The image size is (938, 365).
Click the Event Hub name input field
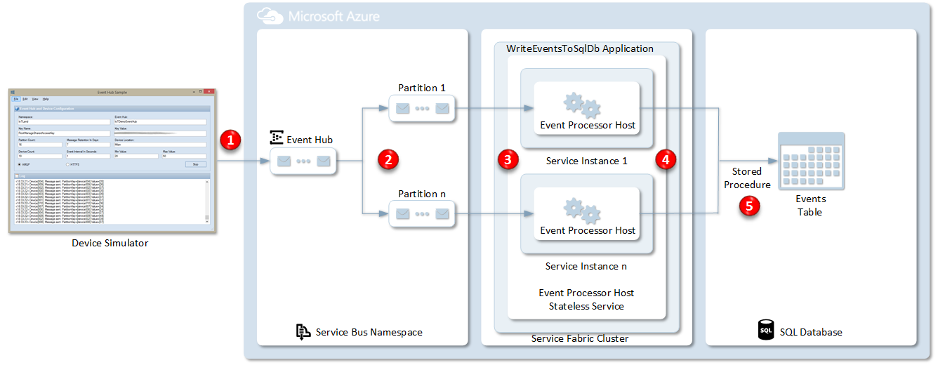pyautogui.click(x=160, y=122)
